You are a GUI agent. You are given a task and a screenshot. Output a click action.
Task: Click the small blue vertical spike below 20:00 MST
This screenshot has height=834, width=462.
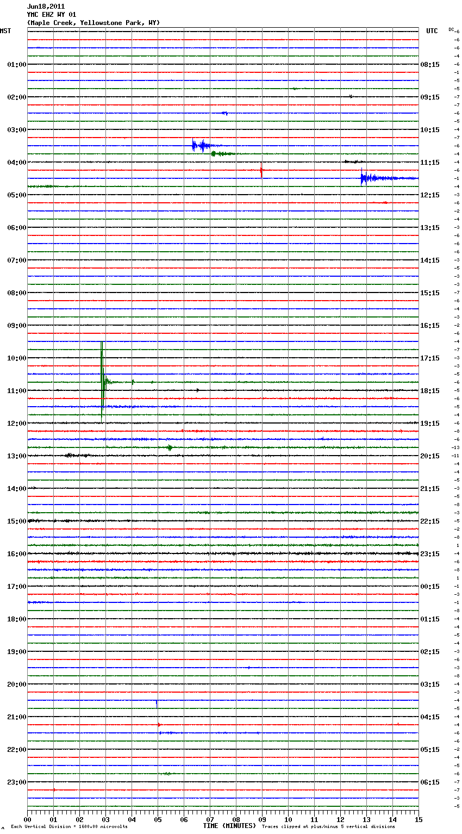pos(157,703)
